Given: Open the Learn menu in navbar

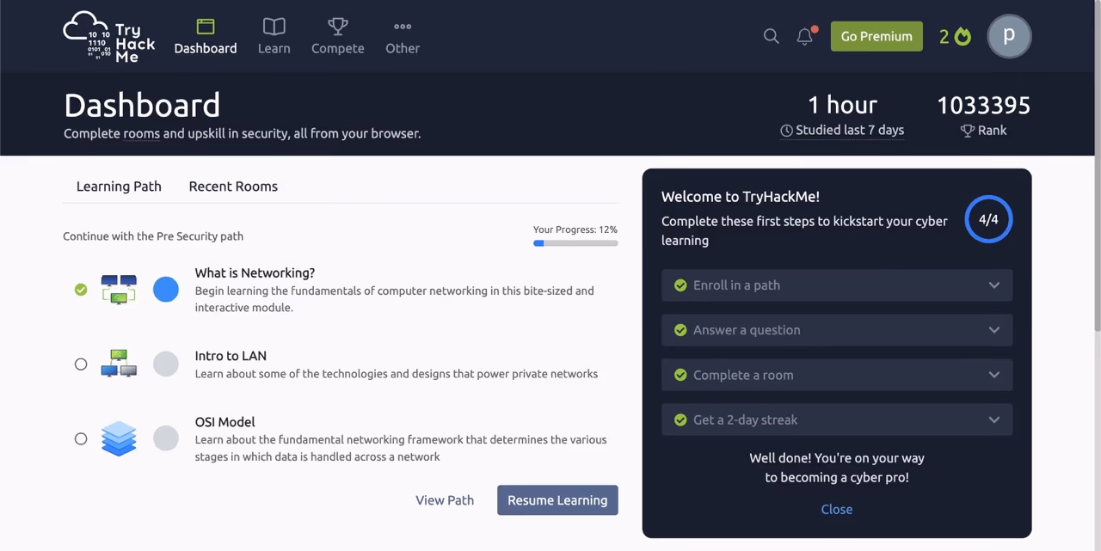Looking at the screenshot, I should coord(274,36).
